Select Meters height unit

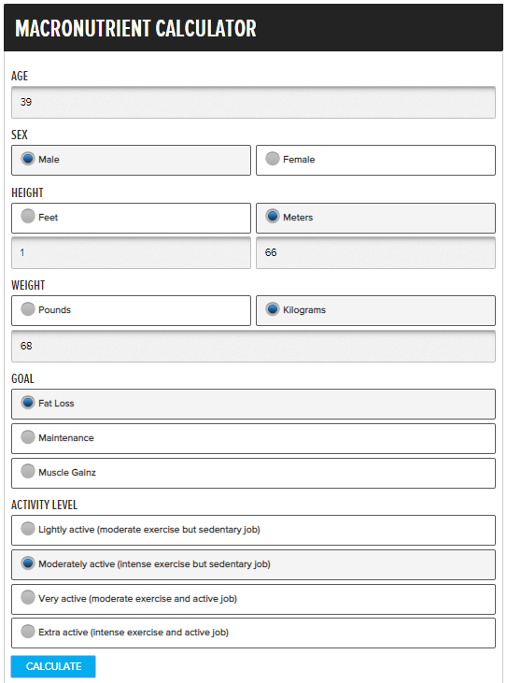(375, 219)
